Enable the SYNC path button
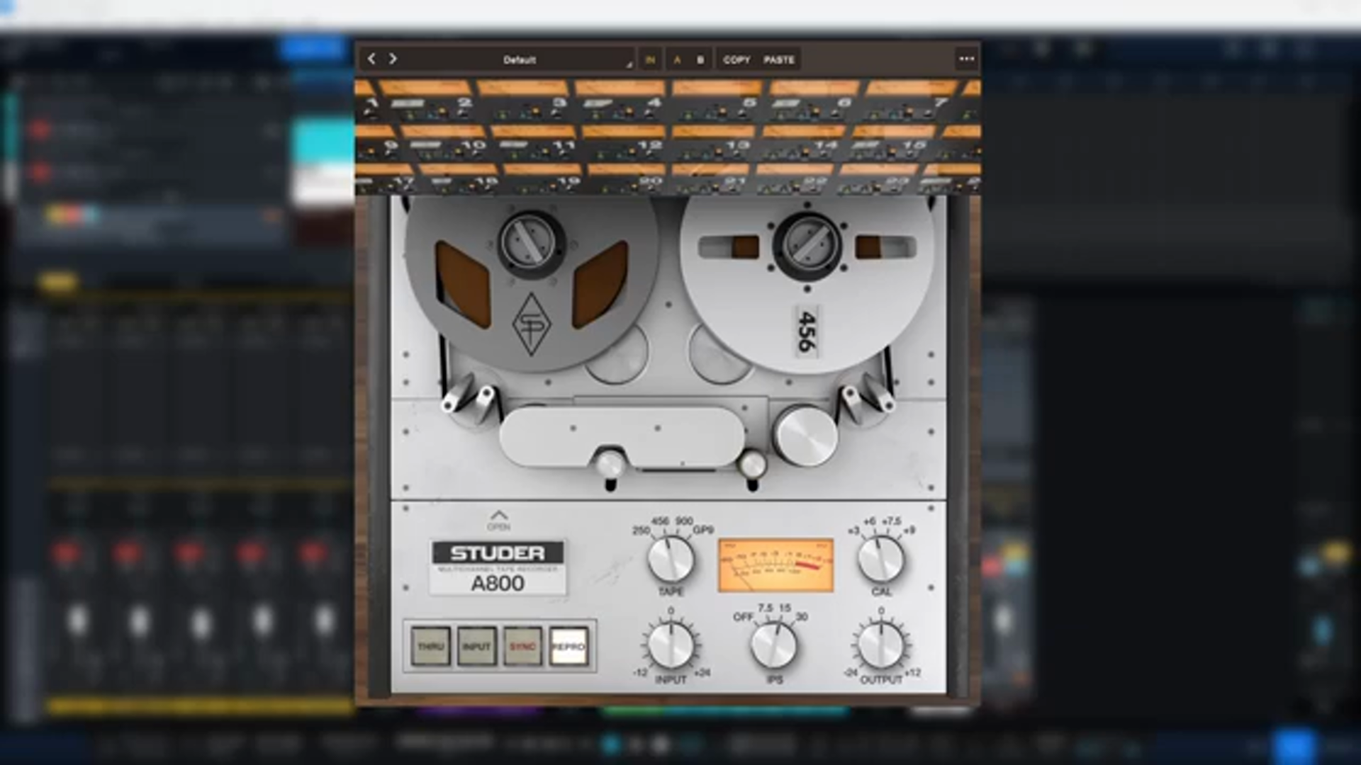1361x765 pixels. [522, 646]
